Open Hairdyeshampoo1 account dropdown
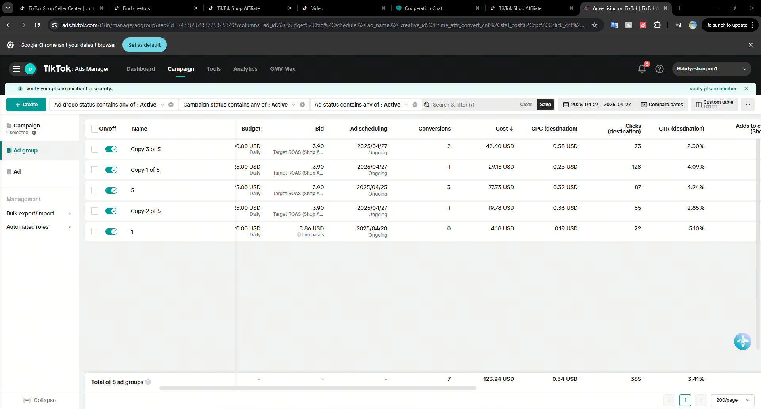Image resolution: width=761 pixels, height=409 pixels. click(x=711, y=69)
